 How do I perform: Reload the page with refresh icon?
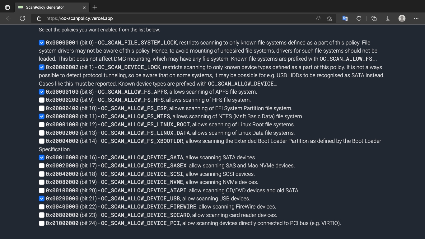[22, 18]
